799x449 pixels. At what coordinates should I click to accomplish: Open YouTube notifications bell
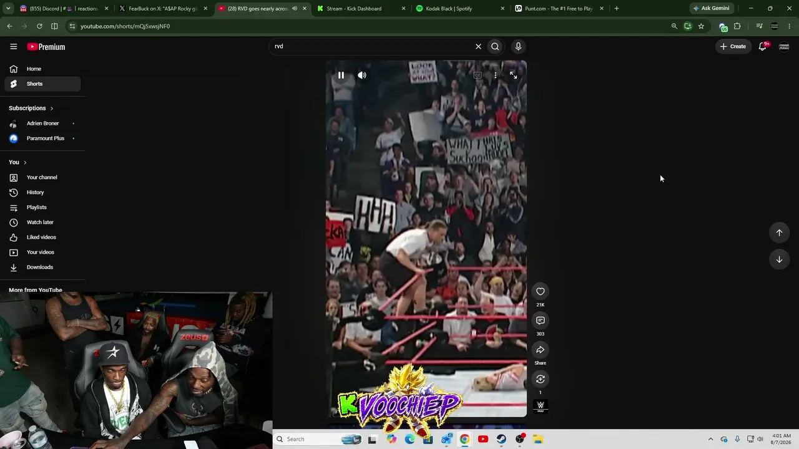[763, 47]
